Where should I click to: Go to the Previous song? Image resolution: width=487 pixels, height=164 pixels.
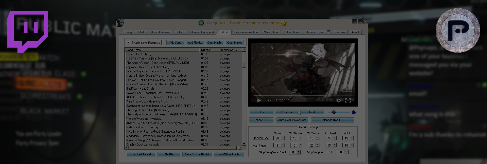(x=286, y=112)
